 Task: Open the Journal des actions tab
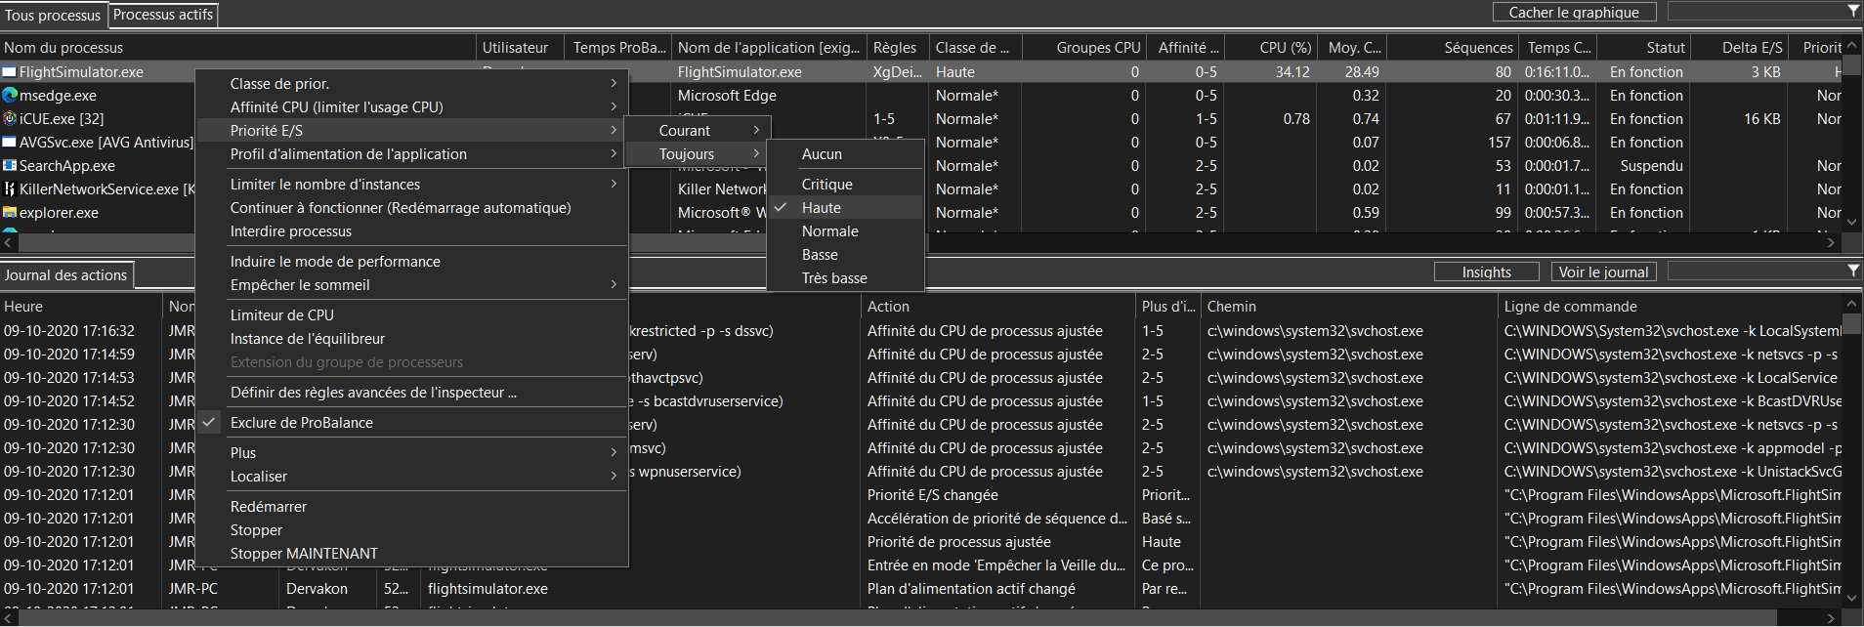tap(66, 275)
